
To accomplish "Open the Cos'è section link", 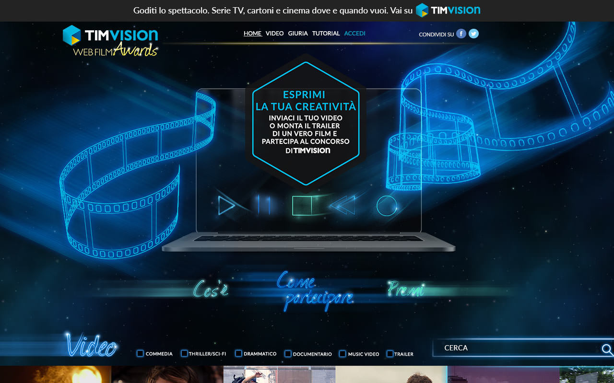I will point(211,290).
